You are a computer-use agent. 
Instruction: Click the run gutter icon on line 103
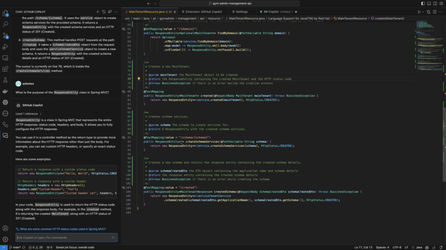[124, 187]
